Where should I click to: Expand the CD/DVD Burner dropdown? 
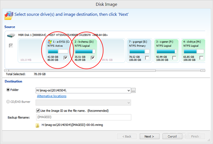click(x=128, y=103)
